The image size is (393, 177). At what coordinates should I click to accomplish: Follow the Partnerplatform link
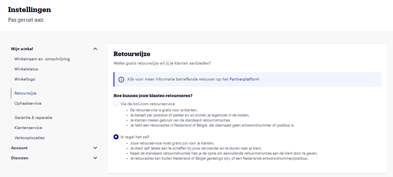[x=244, y=79]
